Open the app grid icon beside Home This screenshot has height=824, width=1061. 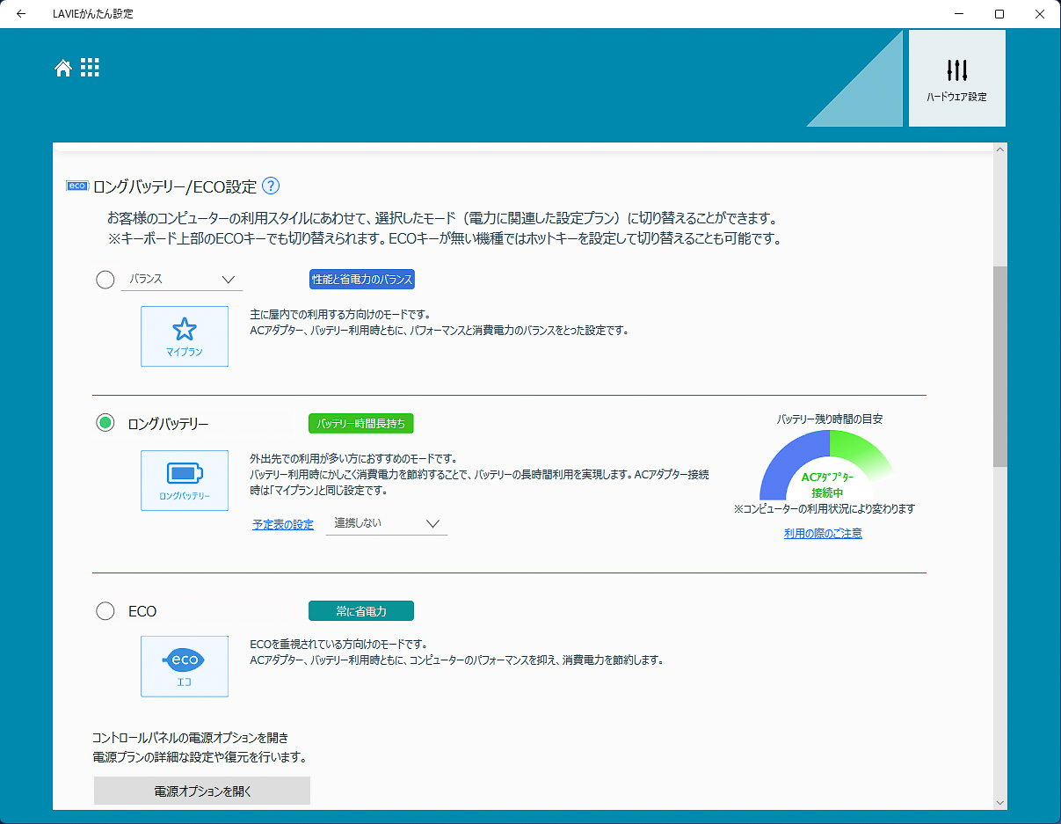(x=89, y=68)
